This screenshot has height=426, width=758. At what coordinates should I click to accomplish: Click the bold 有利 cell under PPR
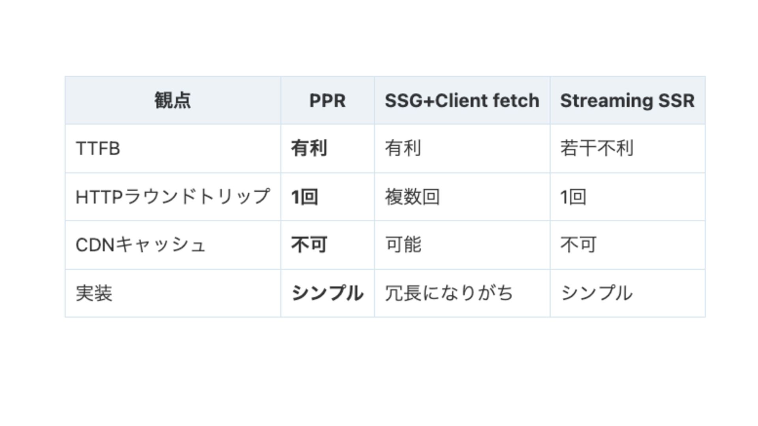(x=309, y=149)
